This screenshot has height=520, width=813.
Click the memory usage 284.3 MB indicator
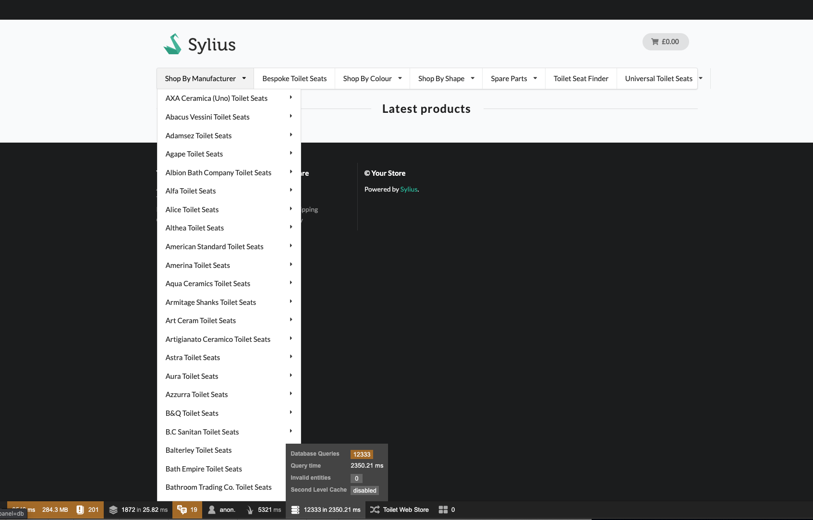tap(54, 509)
